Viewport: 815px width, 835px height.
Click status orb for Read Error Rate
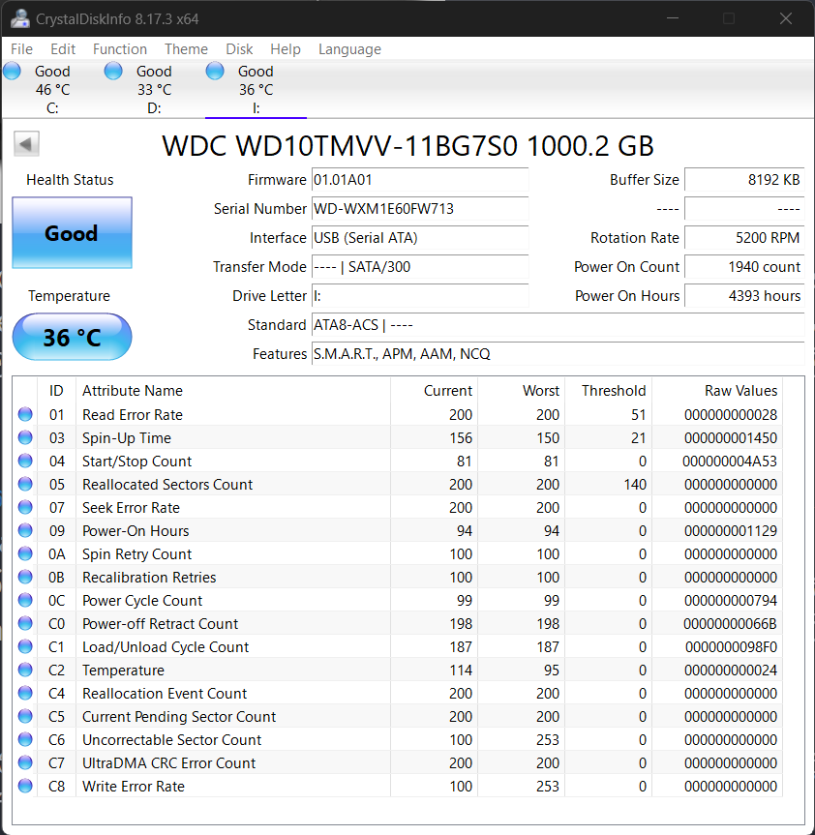(x=25, y=414)
